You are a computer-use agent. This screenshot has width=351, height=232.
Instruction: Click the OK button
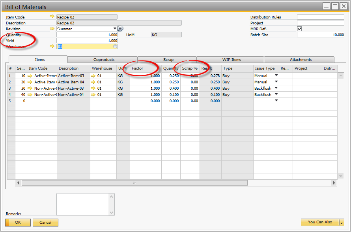18,223
